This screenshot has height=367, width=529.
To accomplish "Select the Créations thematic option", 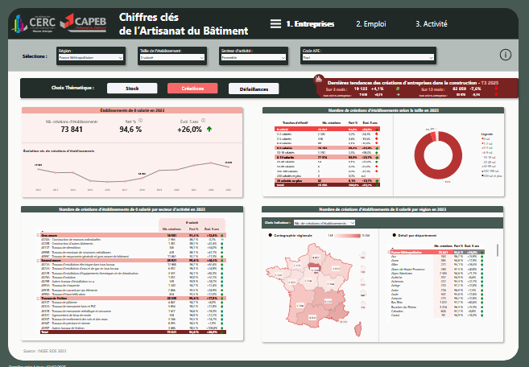I will (192, 89).
